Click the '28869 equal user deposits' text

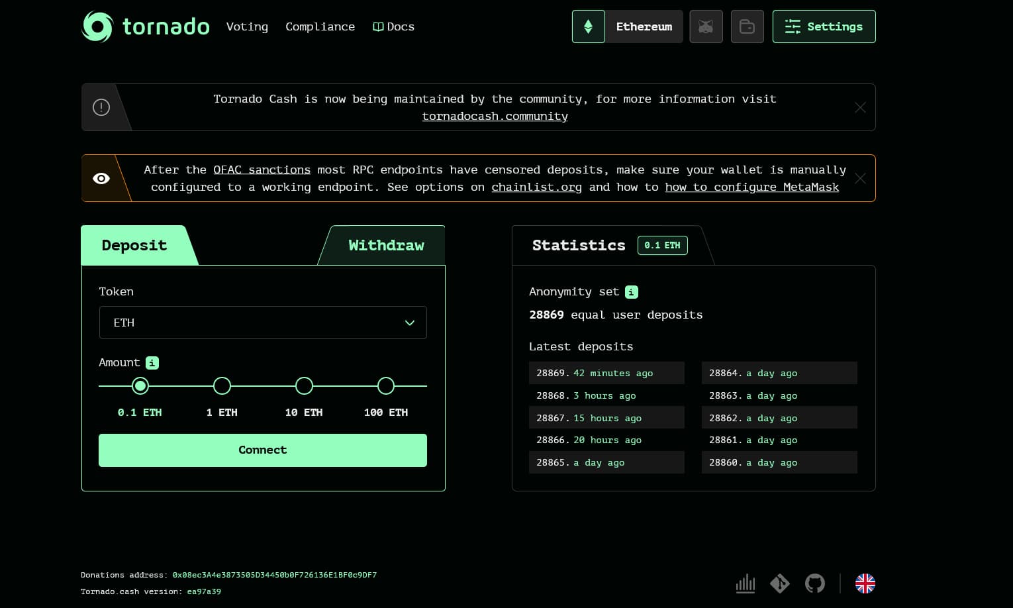click(x=616, y=315)
